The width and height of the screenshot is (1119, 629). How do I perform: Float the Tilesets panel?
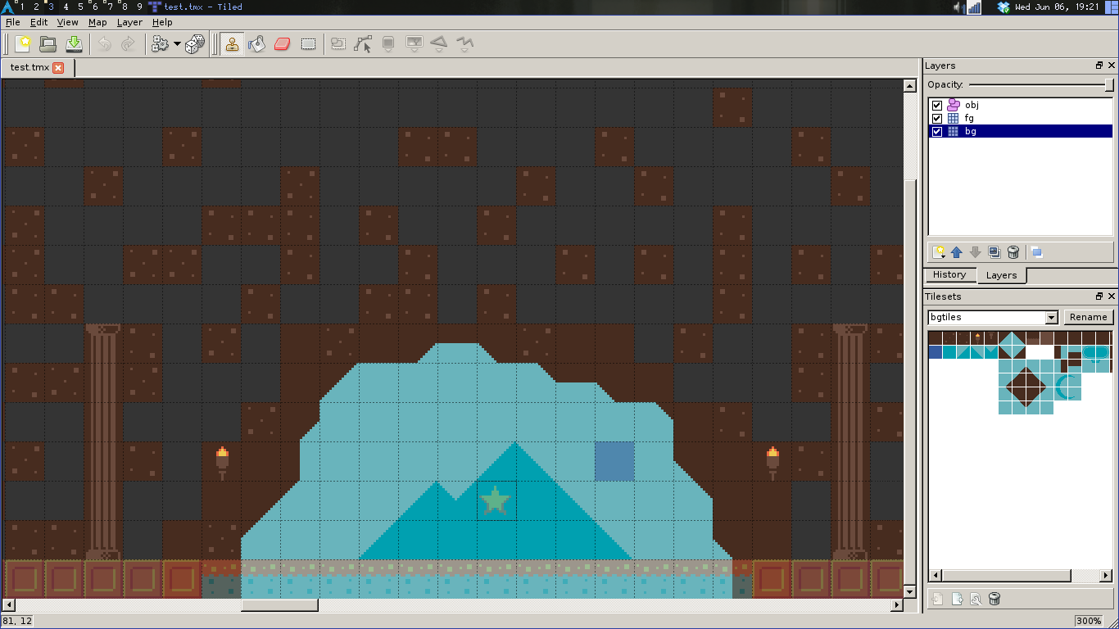1099,296
